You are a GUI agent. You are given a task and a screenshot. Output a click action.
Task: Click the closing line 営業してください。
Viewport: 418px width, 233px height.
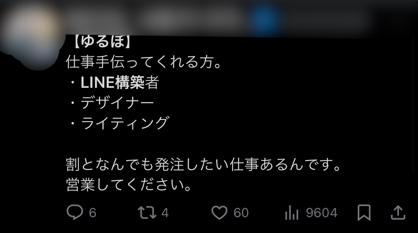click(x=129, y=184)
